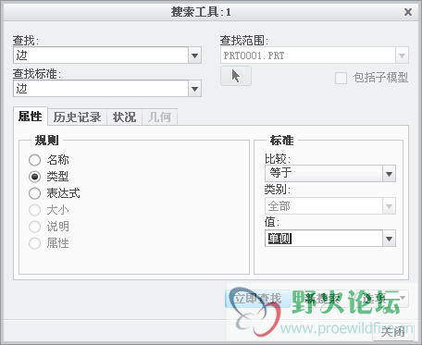Open the 选项 button menu

tap(381, 299)
